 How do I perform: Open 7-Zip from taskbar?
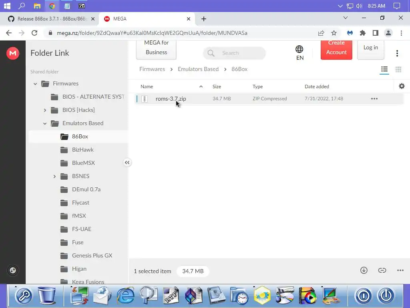pyautogui.click(x=82, y=6)
